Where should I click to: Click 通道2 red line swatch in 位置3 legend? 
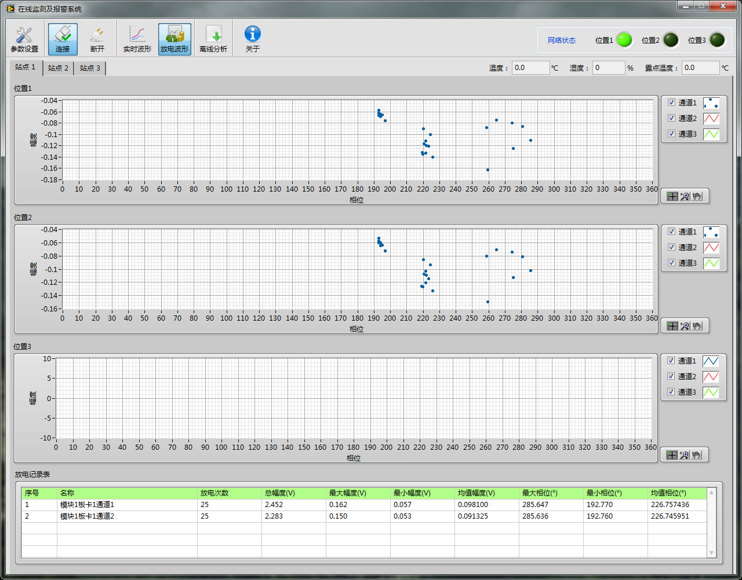(x=711, y=377)
